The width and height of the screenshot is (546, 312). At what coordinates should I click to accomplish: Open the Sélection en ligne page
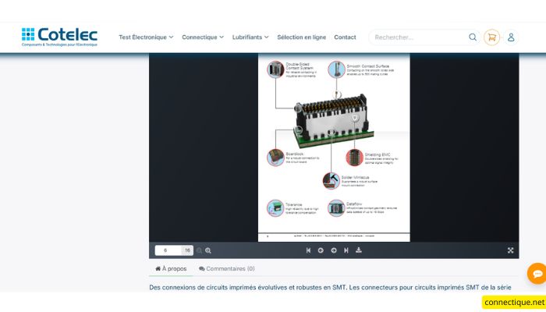pos(301,37)
